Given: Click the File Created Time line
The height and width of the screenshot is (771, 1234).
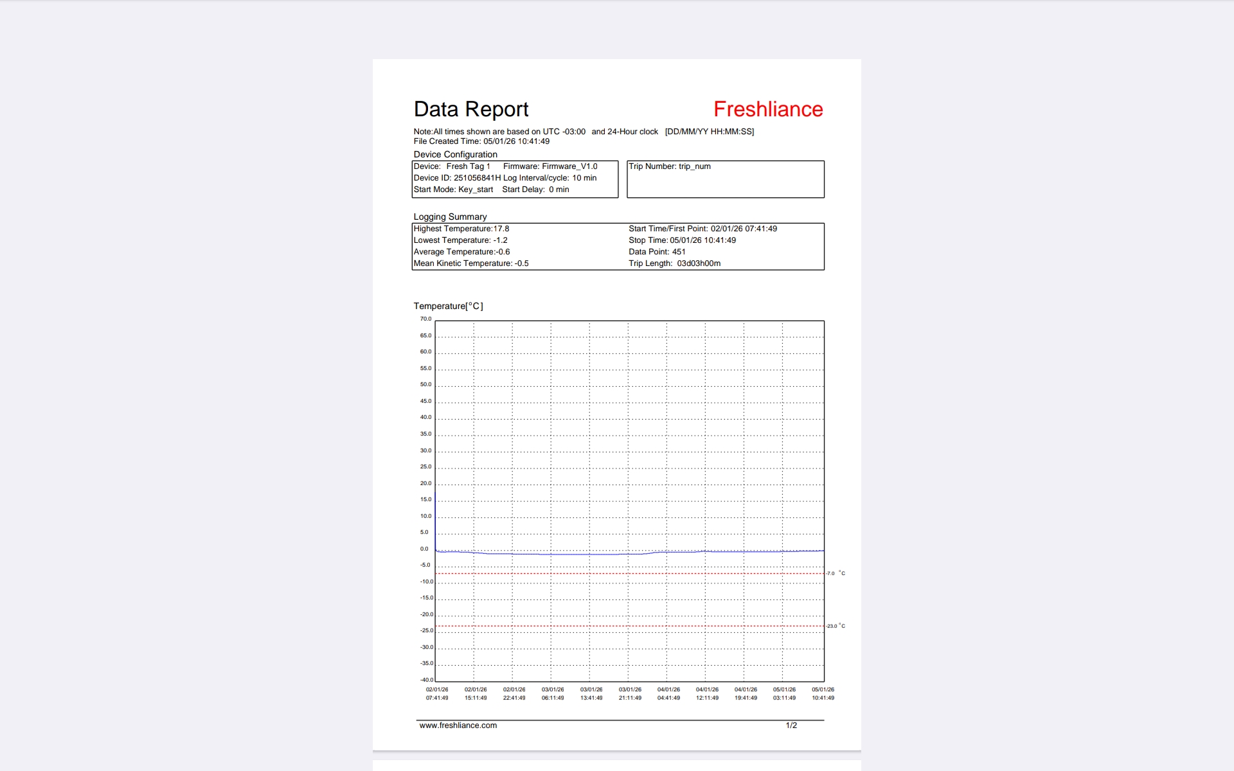Looking at the screenshot, I should tap(481, 141).
